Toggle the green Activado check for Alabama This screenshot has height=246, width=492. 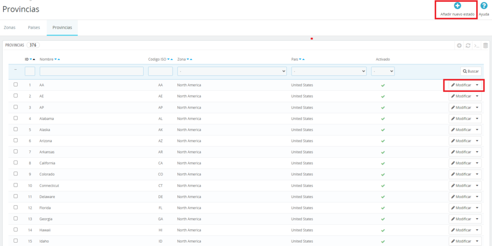tap(383, 119)
